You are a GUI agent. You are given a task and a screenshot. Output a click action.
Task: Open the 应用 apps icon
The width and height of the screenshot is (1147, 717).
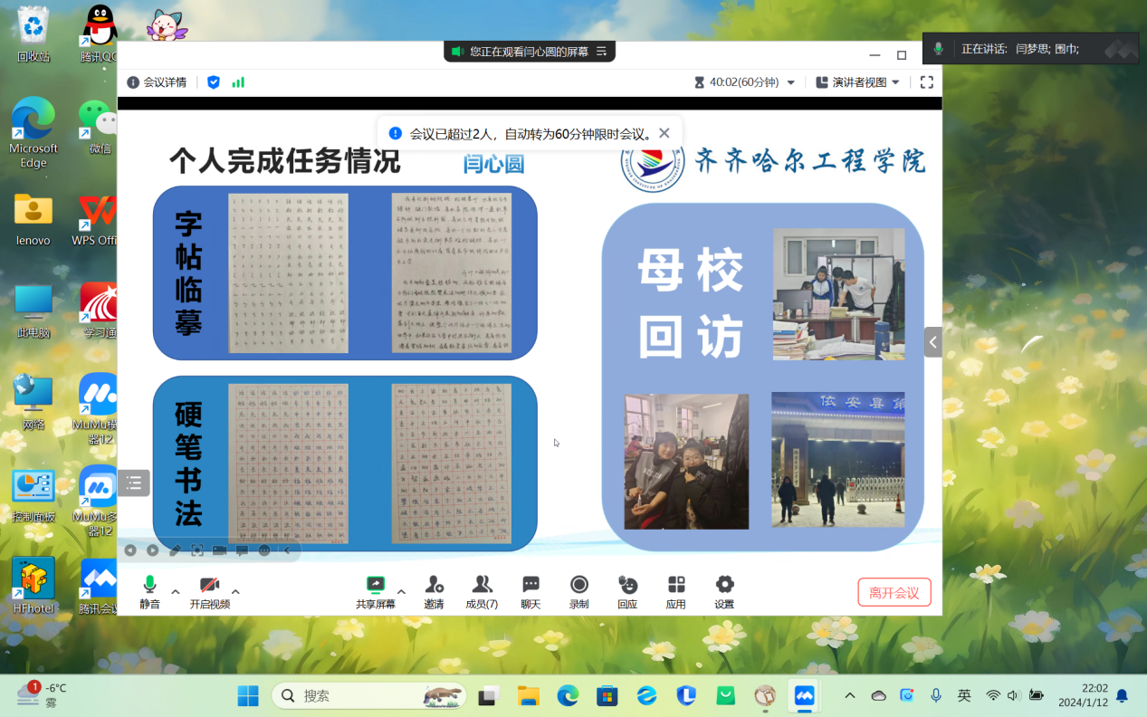676,585
